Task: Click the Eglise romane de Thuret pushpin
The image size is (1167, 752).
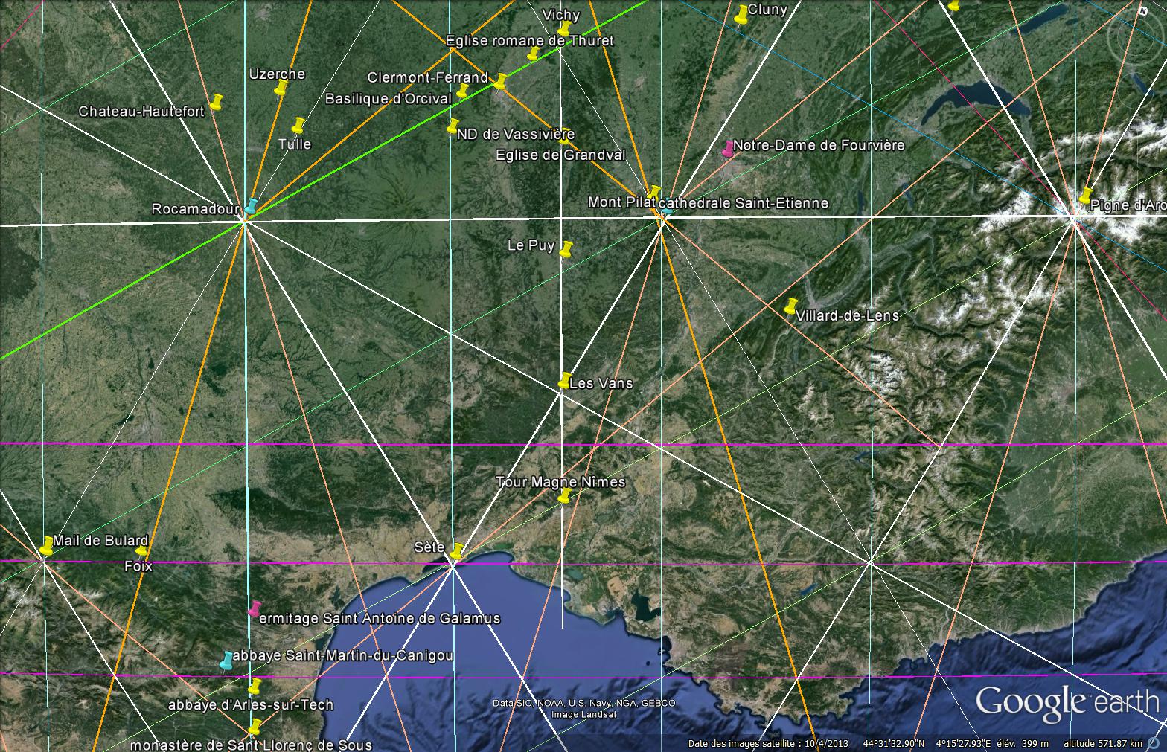Action: (x=533, y=54)
